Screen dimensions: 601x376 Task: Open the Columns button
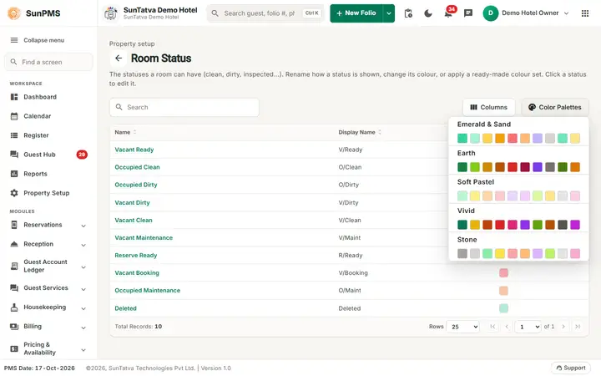tap(488, 108)
